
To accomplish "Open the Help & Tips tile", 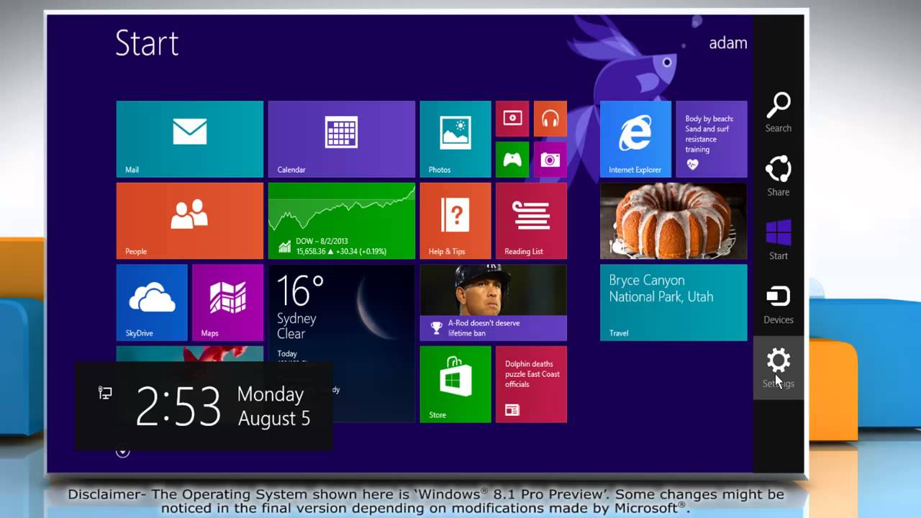I will pyautogui.click(x=455, y=221).
